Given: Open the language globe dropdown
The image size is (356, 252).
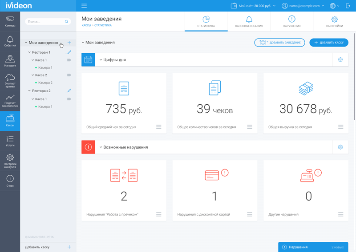Looking at the screenshot, I should (x=335, y=6).
